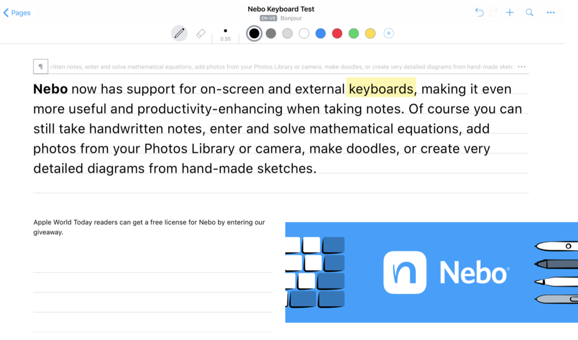Screen dimensions: 578x340
Task: Go back to Pages
Action: (x=17, y=13)
